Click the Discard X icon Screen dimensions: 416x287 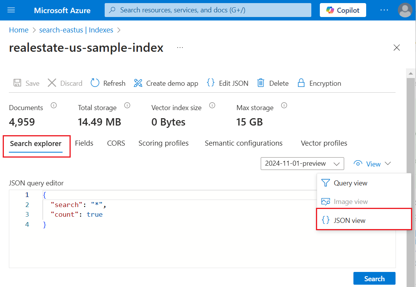pyautogui.click(x=52, y=83)
